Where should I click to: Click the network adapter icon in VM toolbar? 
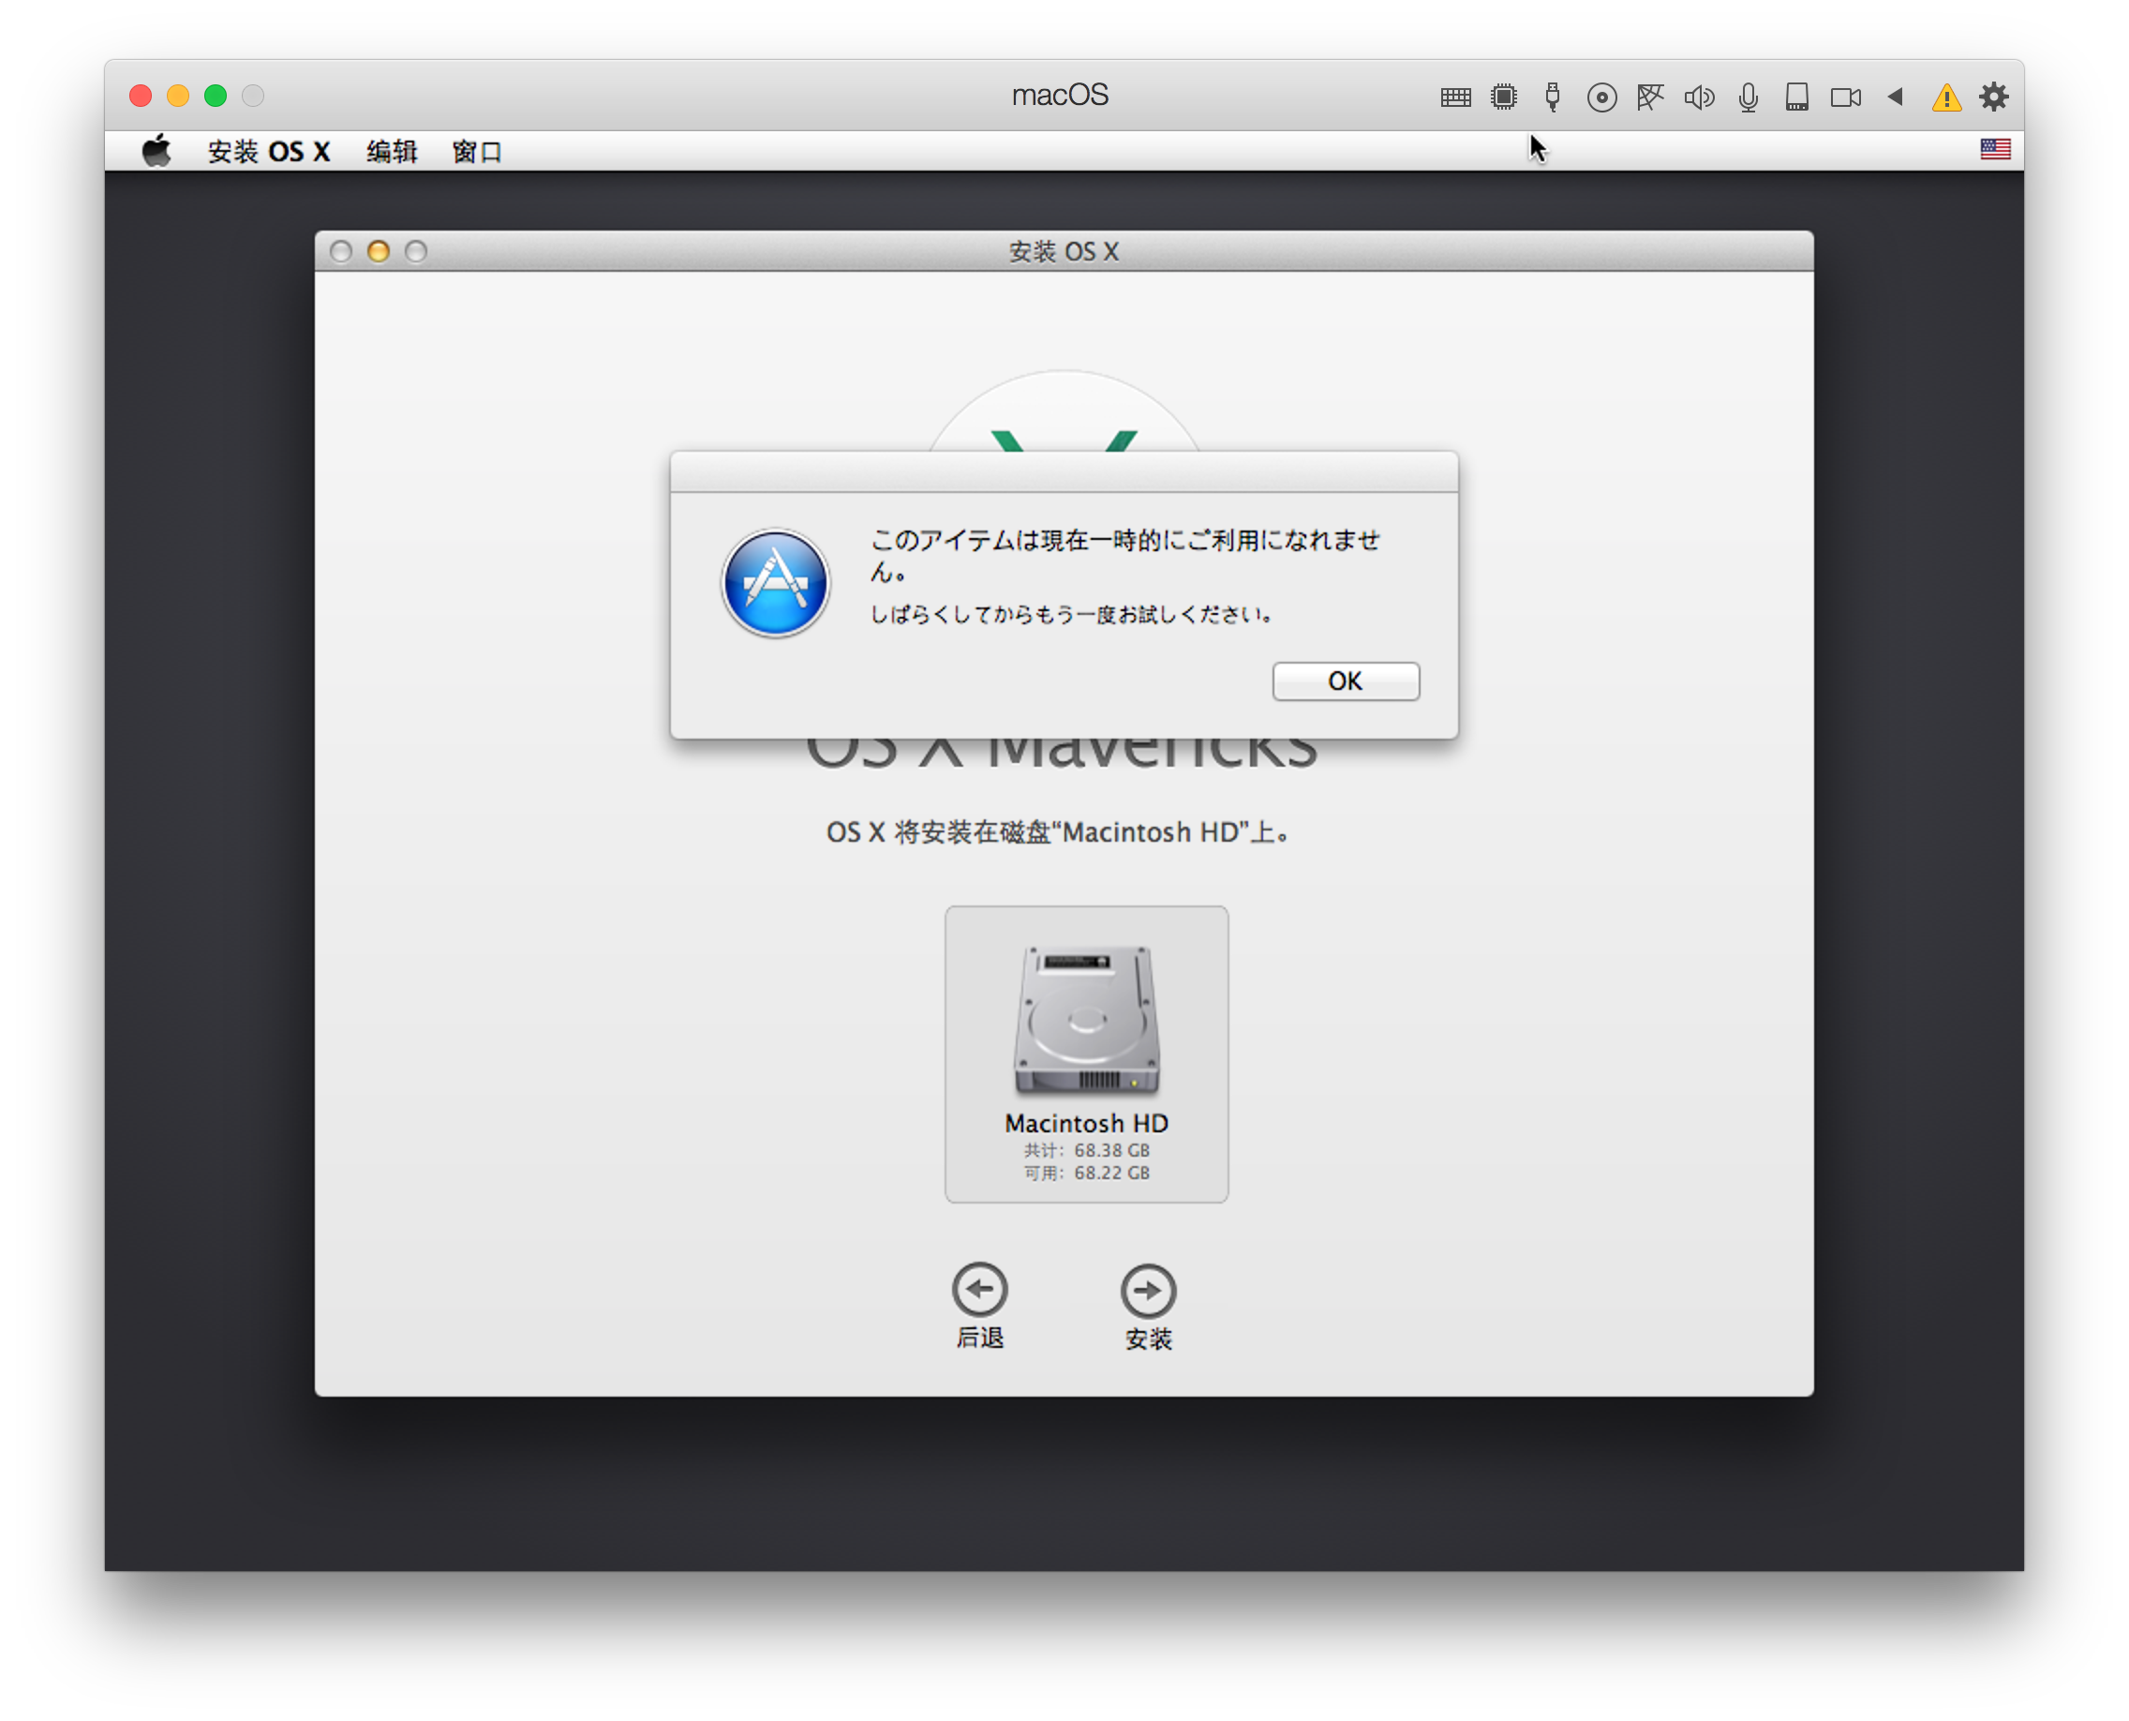point(1649,97)
